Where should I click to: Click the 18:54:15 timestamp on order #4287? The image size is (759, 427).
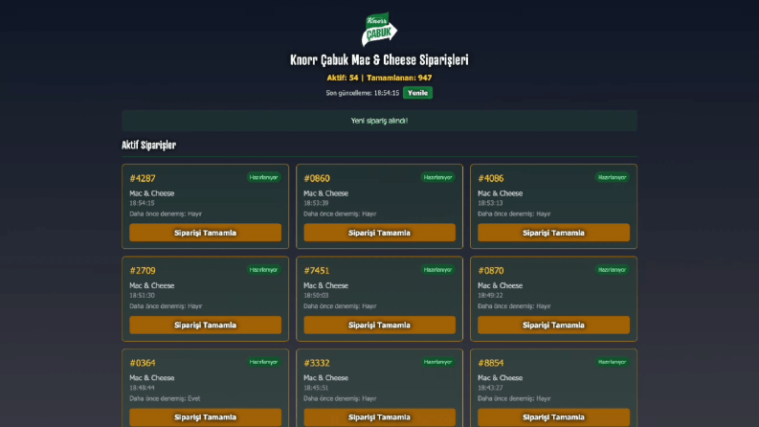pos(142,203)
